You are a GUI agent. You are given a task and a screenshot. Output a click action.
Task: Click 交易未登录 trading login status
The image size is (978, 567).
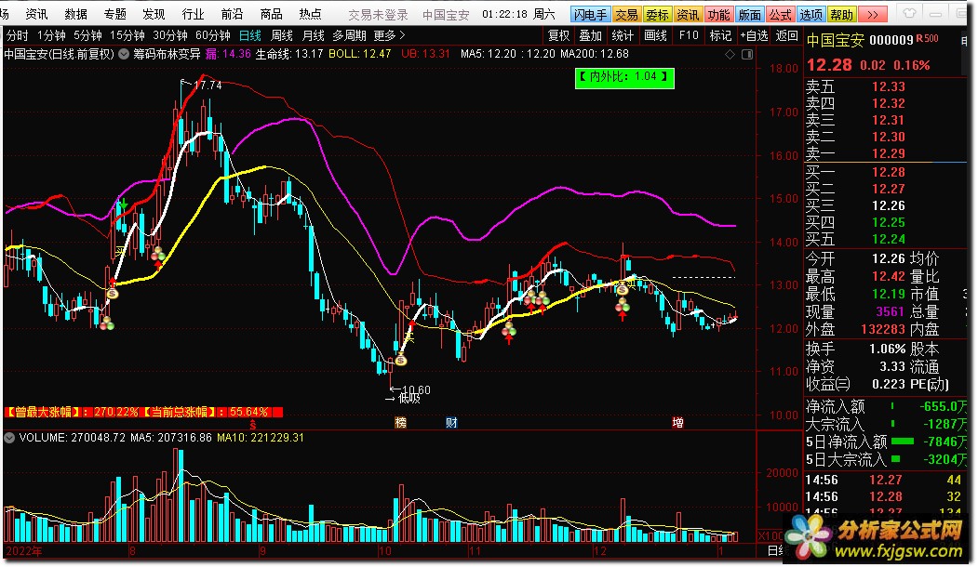(x=378, y=14)
